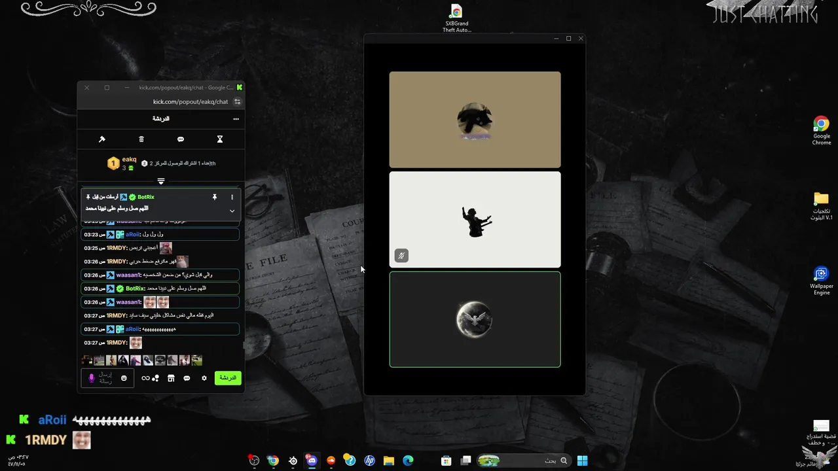Open the yellow folder on the desktop

[822, 205]
